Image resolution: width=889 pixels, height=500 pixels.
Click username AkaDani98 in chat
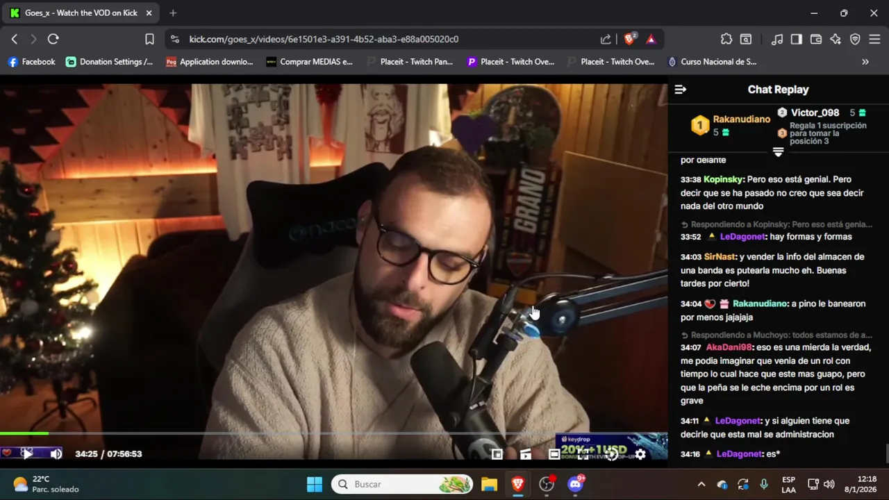[x=729, y=347]
